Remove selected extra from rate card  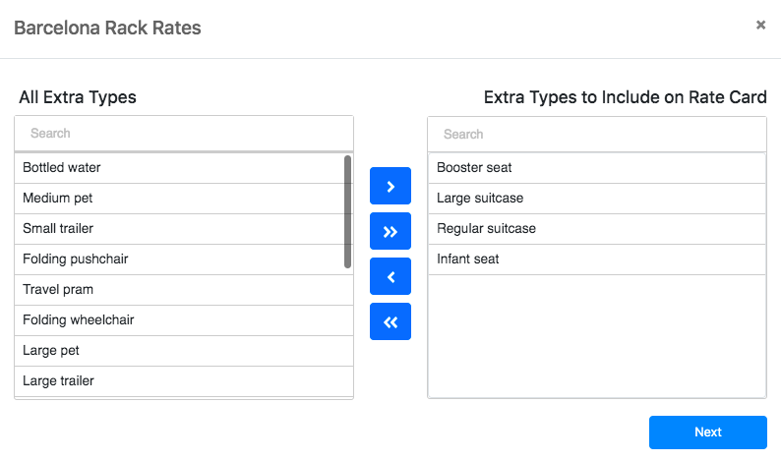pos(390,276)
